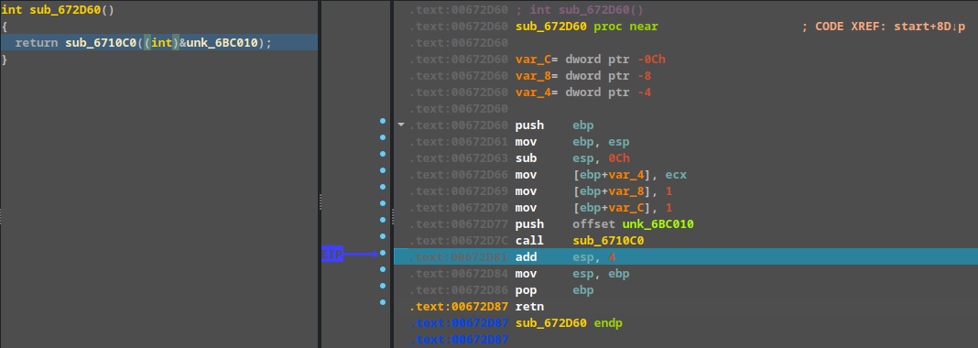Toggle breakpoint dot beside mov esp, ebp

pos(383,269)
